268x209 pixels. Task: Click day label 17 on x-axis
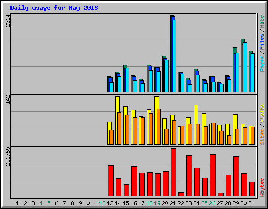pyautogui.click(x=141, y=203)
